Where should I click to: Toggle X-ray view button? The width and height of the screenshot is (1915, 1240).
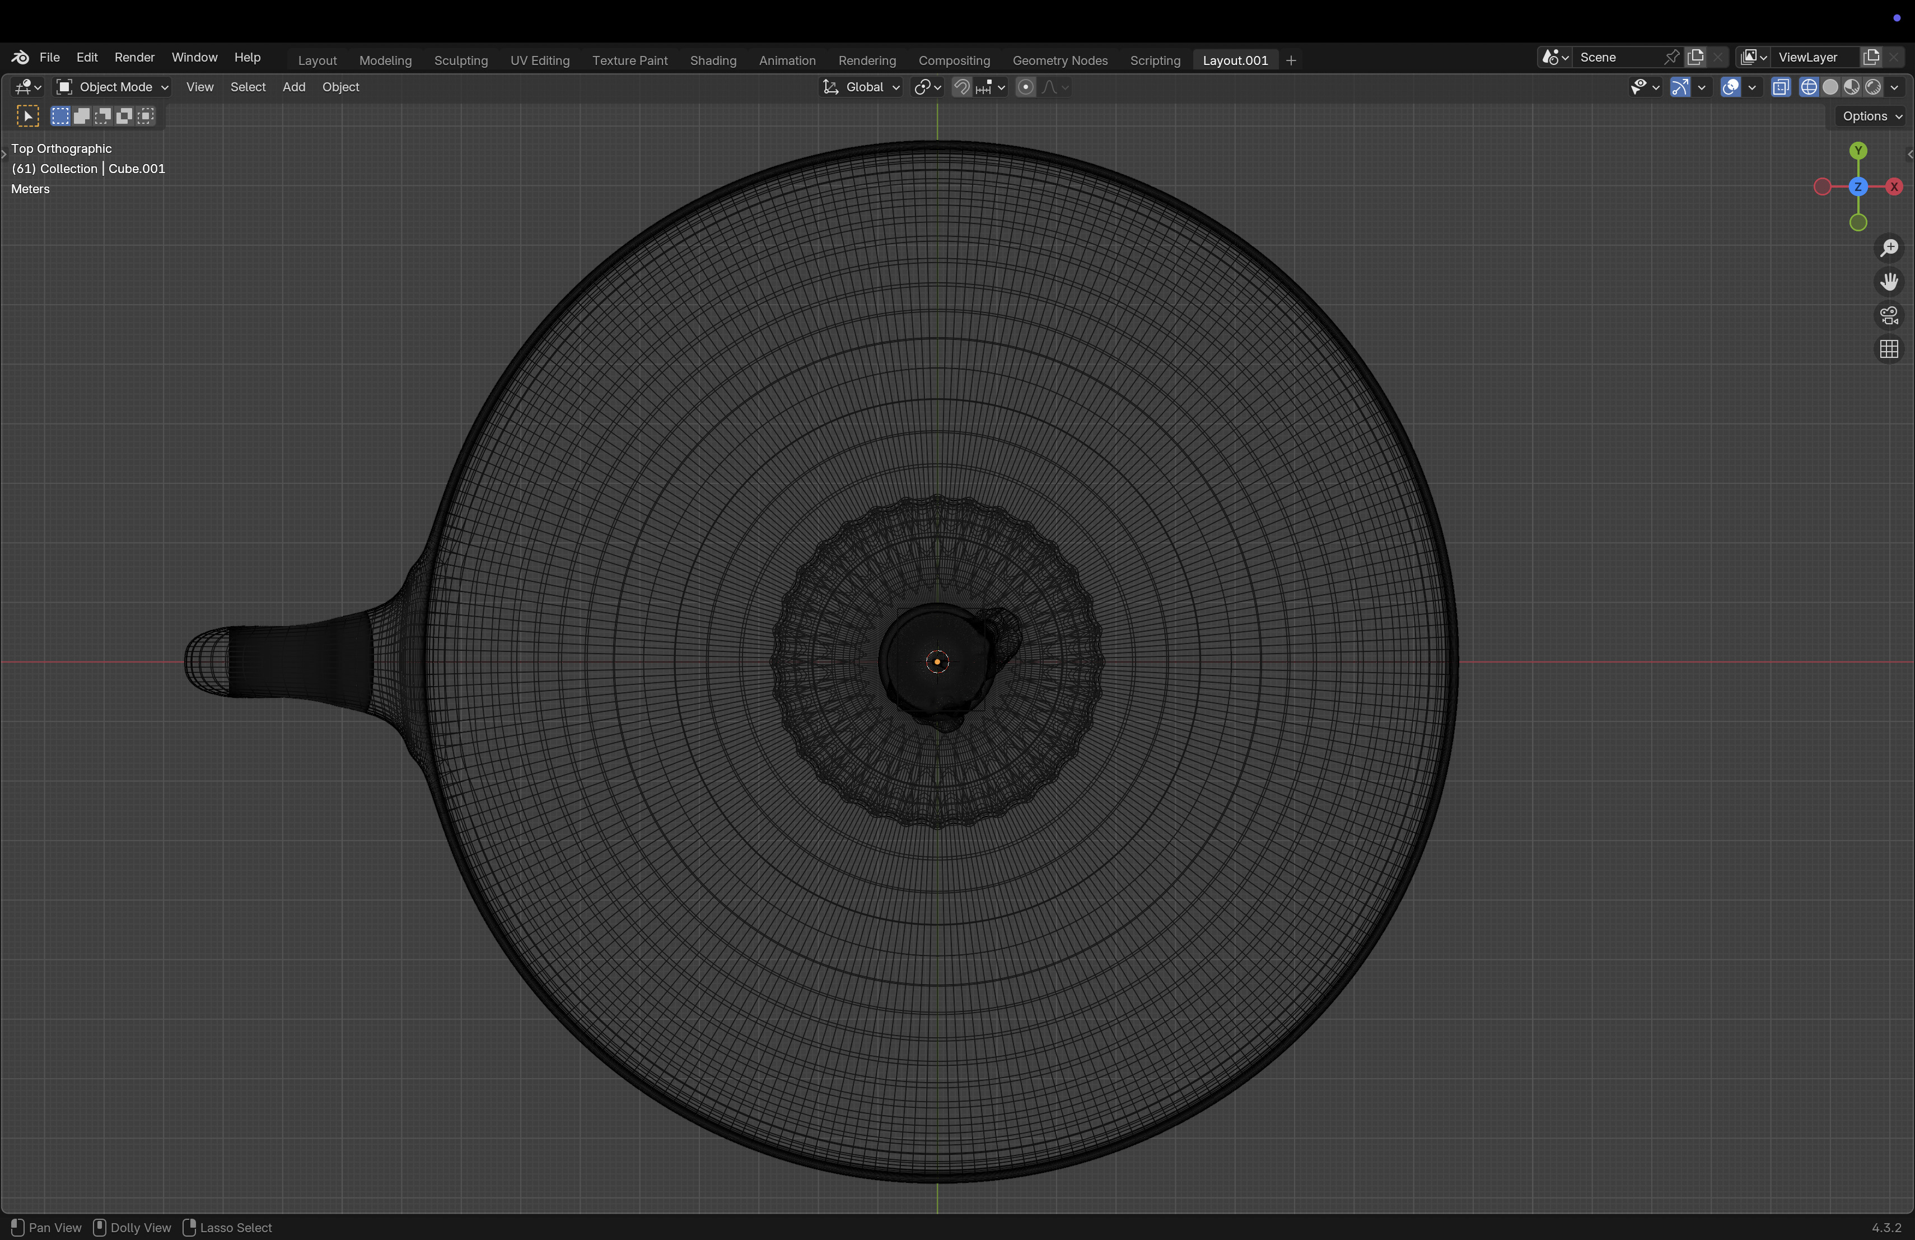1781,87
